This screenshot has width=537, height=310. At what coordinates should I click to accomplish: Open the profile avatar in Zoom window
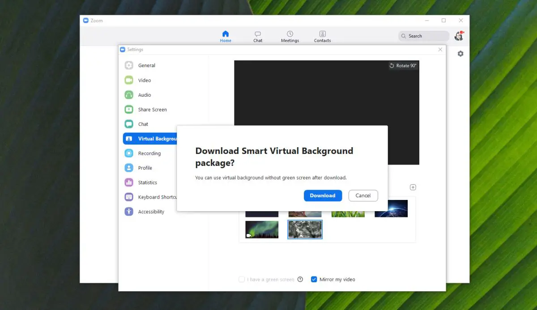coord(459,36)
